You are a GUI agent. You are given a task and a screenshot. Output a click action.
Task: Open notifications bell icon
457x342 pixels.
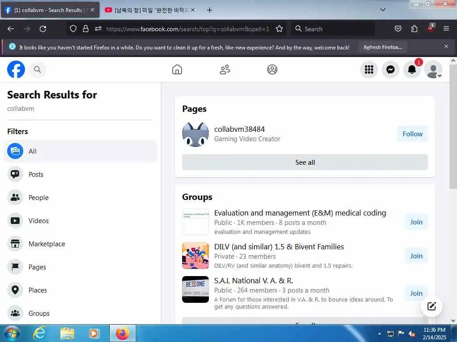[x=411, y=69]
